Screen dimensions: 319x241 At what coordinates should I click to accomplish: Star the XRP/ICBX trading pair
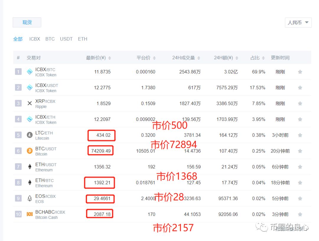(x=300, y=104)
